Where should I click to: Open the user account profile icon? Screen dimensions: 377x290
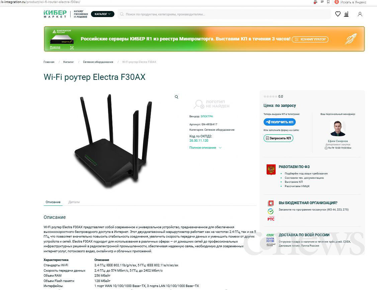360,14
